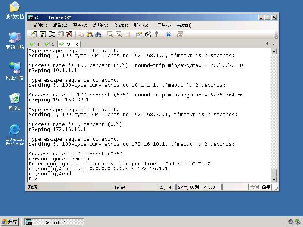Open the 脚本(S) menu
303x227 pixels.
click(141, 25)
